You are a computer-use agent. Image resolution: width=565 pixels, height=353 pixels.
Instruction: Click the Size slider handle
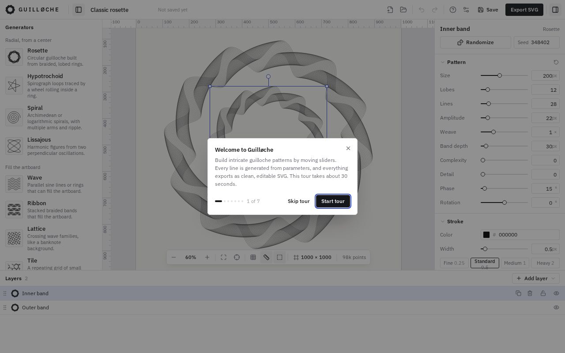500,75
